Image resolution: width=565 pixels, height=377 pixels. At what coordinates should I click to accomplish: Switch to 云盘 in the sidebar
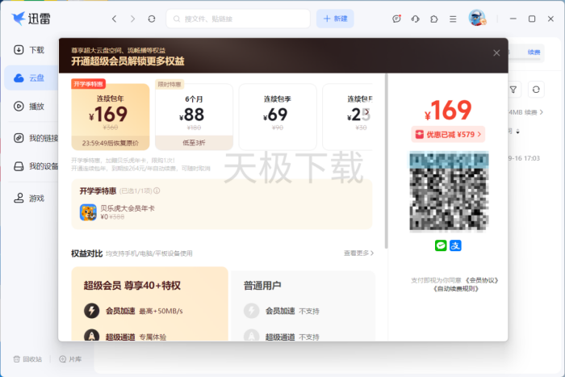(x=31, y=77)
